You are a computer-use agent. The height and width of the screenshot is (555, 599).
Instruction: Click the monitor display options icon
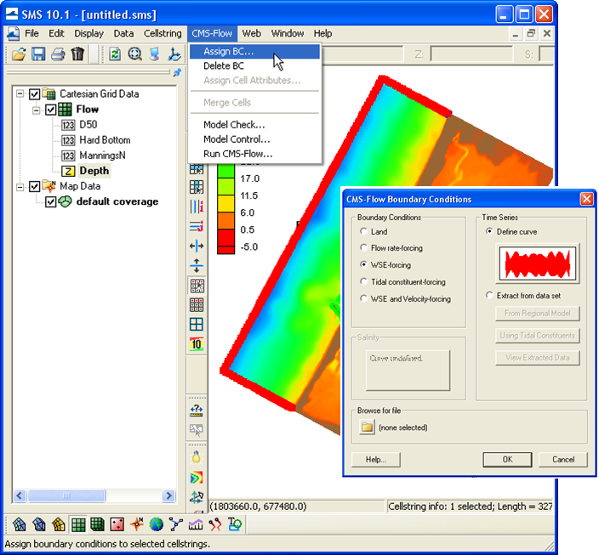[154, 54]
